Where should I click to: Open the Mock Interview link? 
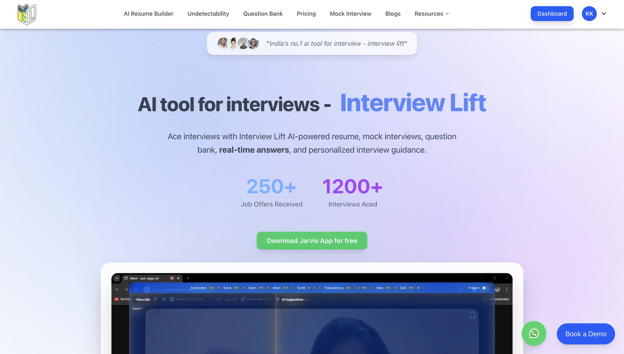350,14
